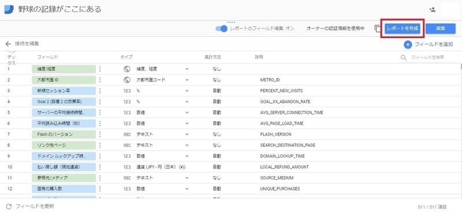Open the three-dot menu for 固有の購入数

[100, 189]
